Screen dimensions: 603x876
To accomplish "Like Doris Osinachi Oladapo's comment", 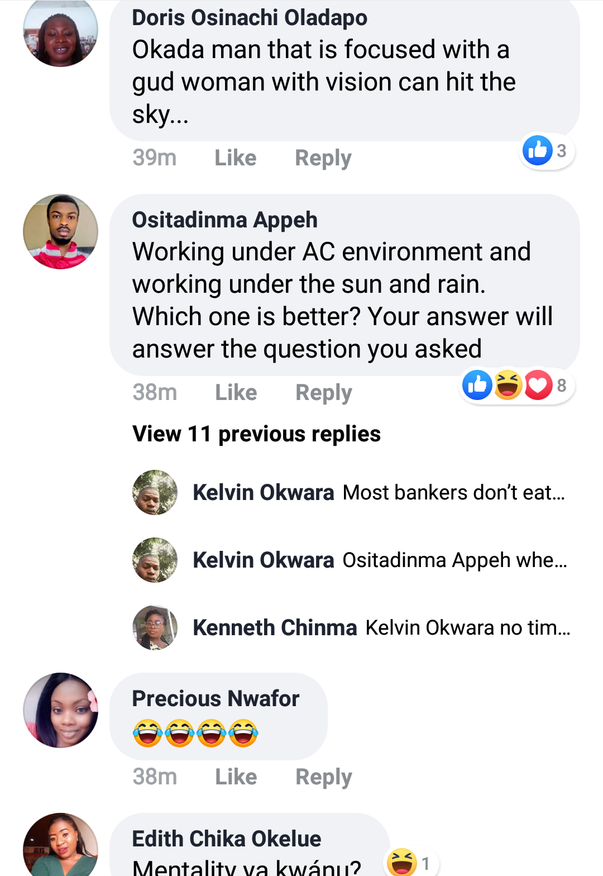I will click(236, 158).
